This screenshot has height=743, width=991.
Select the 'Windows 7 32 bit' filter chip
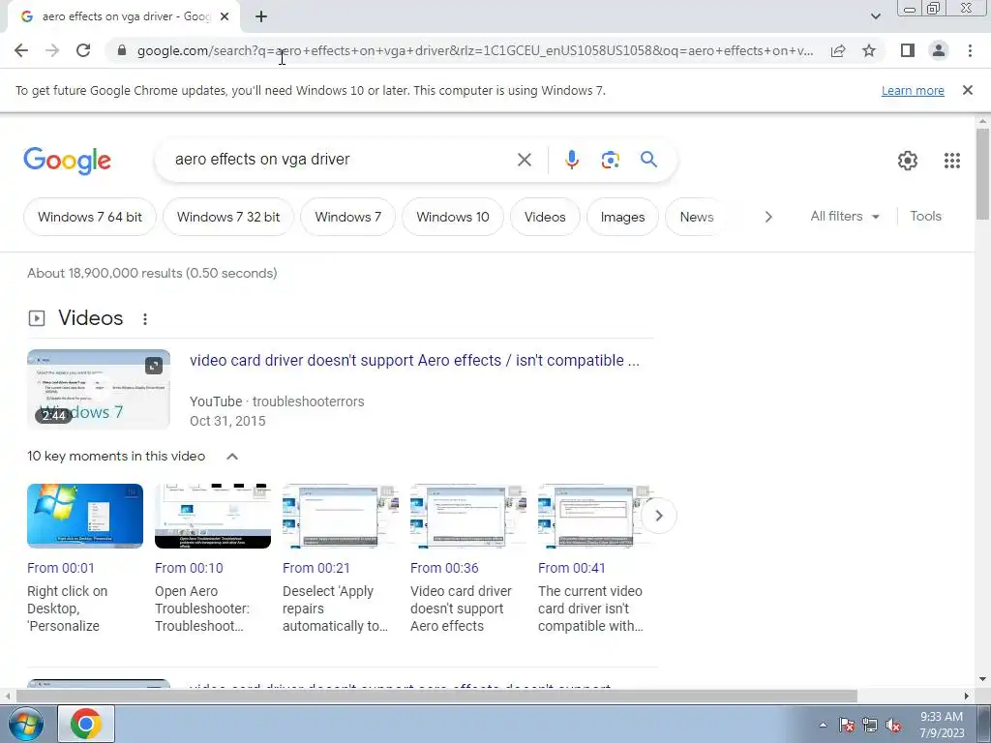228,217
